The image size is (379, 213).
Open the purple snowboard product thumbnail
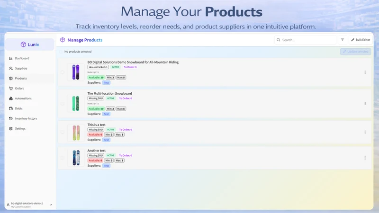coord(76,72)
